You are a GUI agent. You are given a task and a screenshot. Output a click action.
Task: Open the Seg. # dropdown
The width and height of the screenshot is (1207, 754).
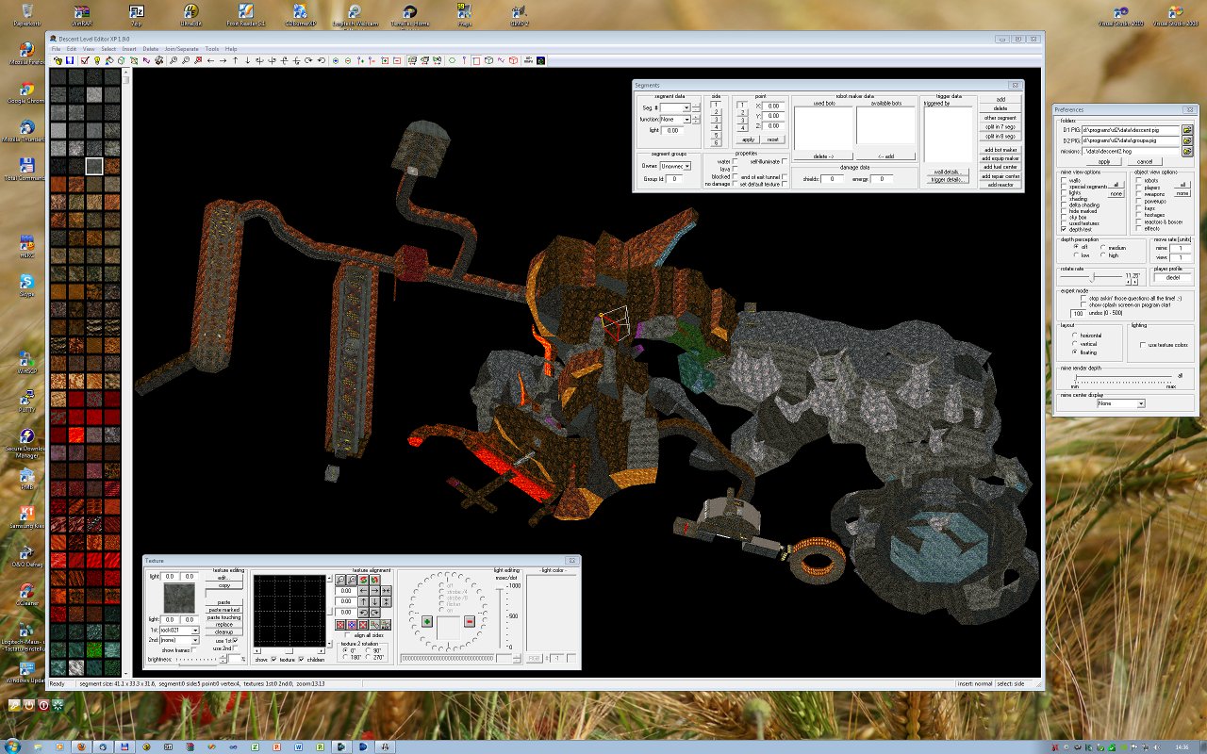687,108
